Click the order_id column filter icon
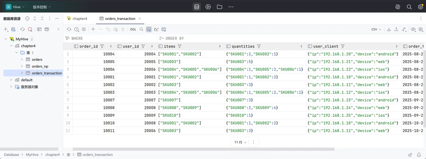The image size is (426, 159). point(102,46)
